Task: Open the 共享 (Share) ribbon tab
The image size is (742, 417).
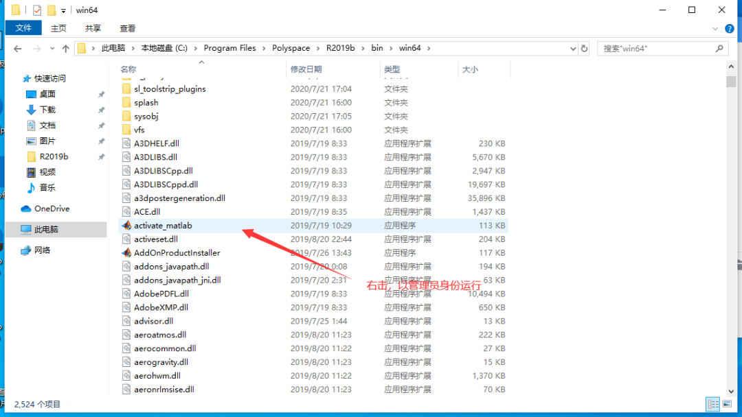Action: (93, 28)
